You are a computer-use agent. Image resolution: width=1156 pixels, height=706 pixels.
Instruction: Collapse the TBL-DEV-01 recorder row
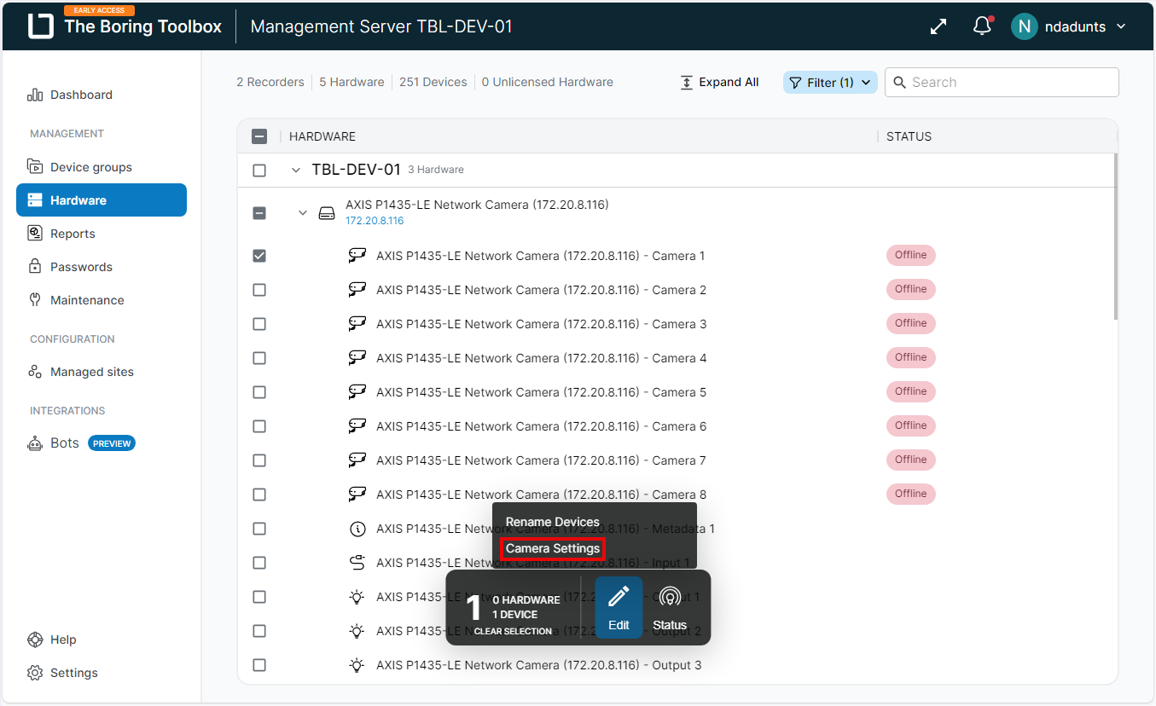point(296,170)
